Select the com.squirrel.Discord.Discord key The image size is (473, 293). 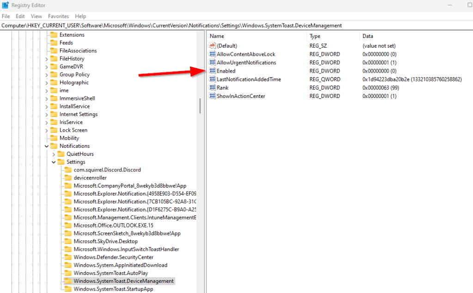click(x=107, y=170)
